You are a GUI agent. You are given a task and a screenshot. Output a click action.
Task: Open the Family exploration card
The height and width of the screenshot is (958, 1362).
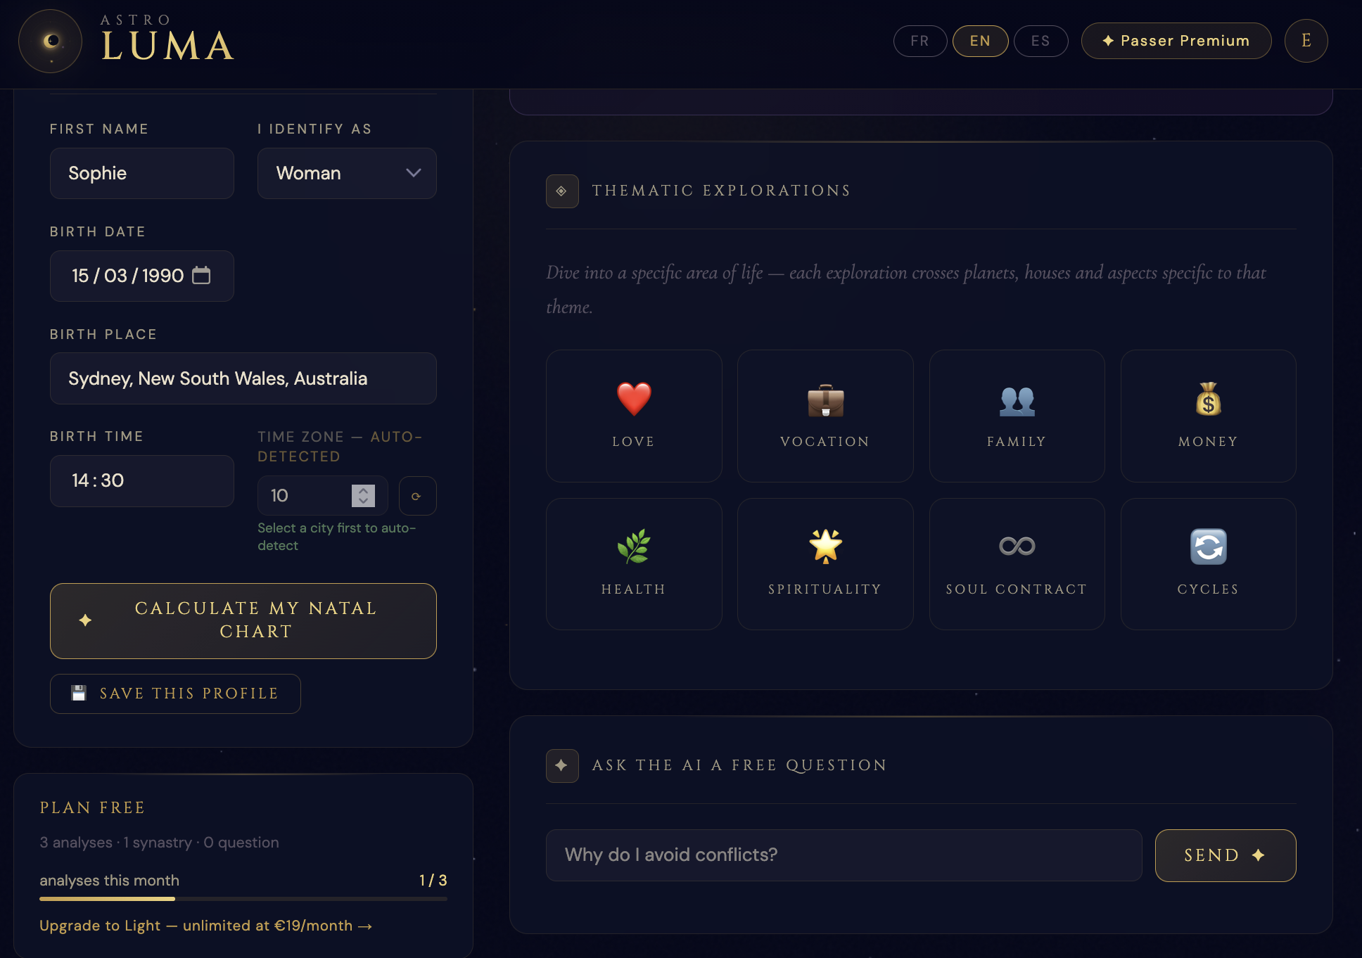(1016, 416)
